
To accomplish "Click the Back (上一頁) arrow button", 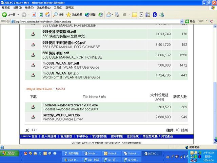I will coord(8,15).
